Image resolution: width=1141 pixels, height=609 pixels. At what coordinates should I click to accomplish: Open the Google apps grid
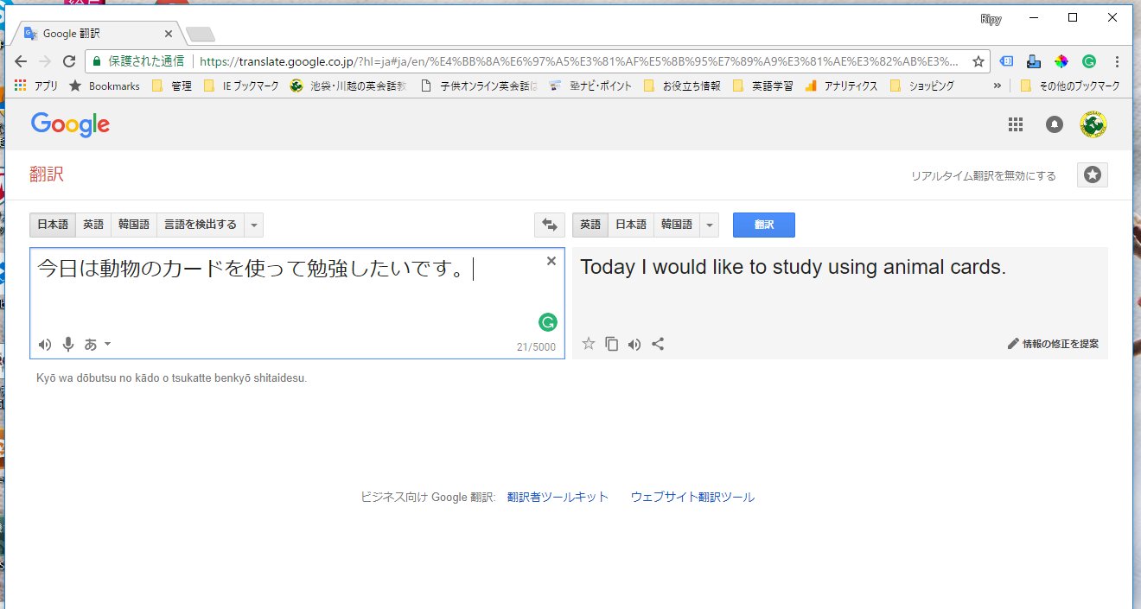pos(1016,124)
